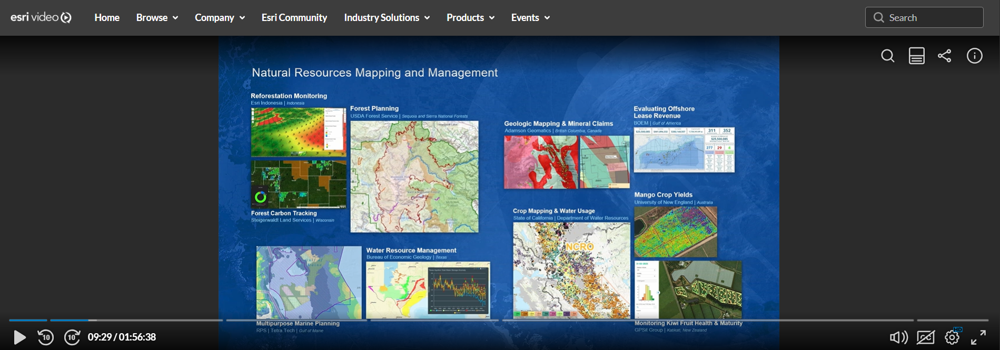Open in-video search magnifier icon
Screen dimensions: 1000x350
pos(888,56)
